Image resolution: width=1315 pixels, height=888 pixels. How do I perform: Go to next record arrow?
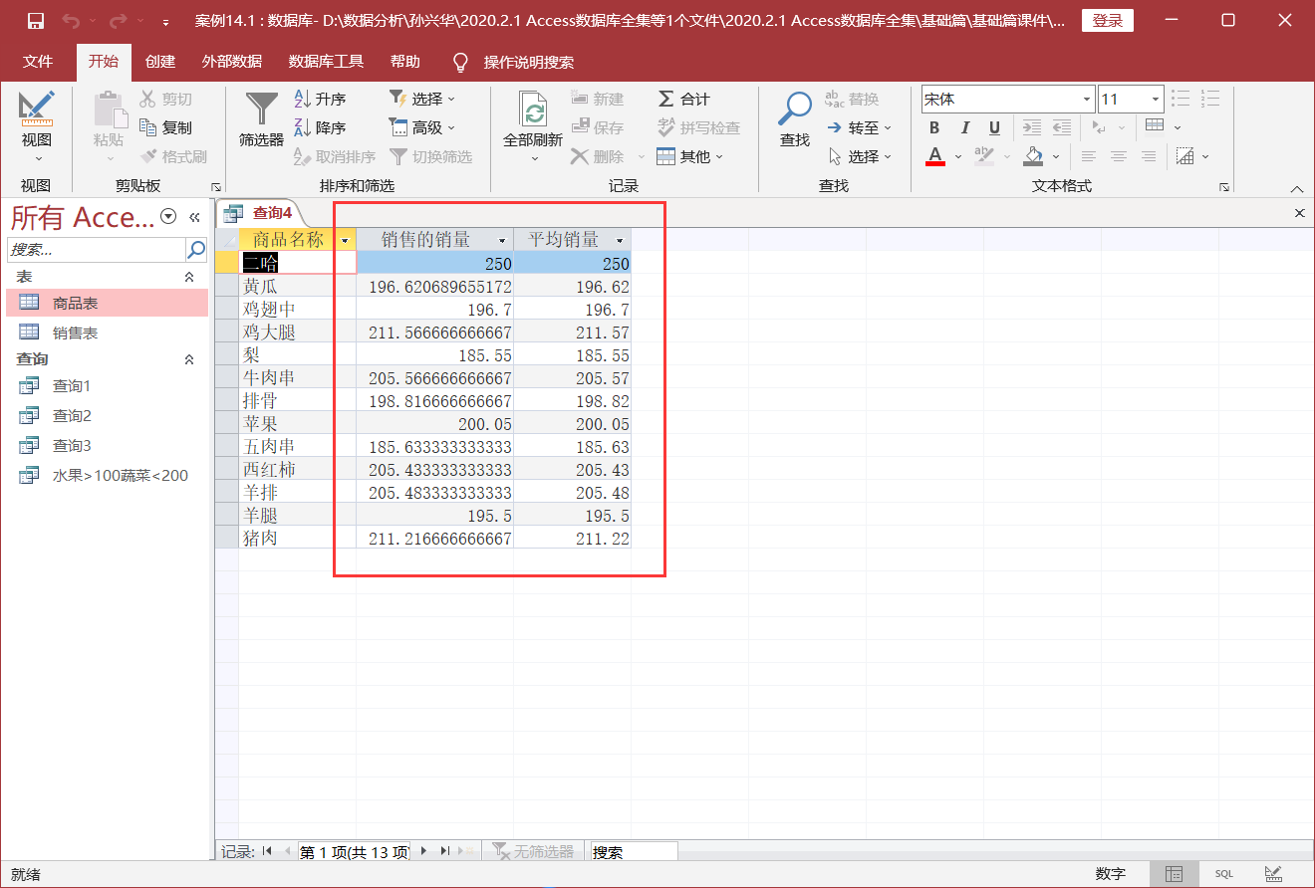point(423,851)
